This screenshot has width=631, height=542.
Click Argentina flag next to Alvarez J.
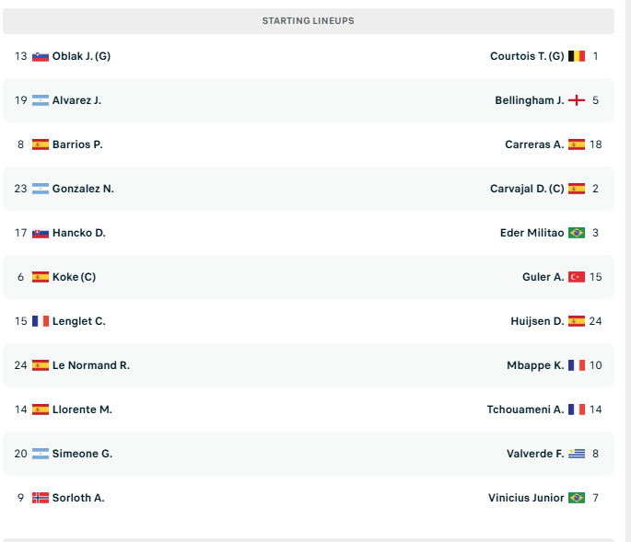point(41,100)
